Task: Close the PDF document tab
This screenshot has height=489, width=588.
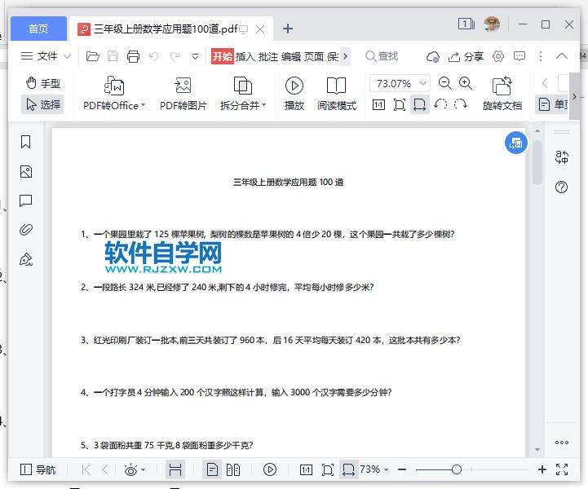Action: 260,29
